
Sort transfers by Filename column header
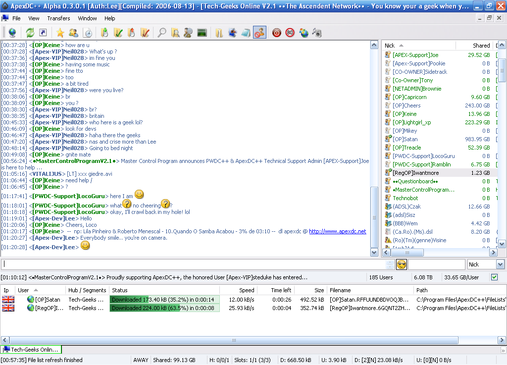pyautogui.click(x=370, y=290)
